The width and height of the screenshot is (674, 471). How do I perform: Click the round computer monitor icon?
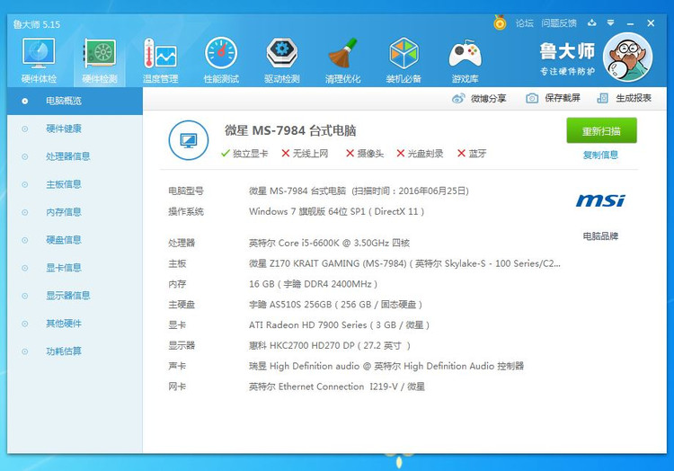189,140
